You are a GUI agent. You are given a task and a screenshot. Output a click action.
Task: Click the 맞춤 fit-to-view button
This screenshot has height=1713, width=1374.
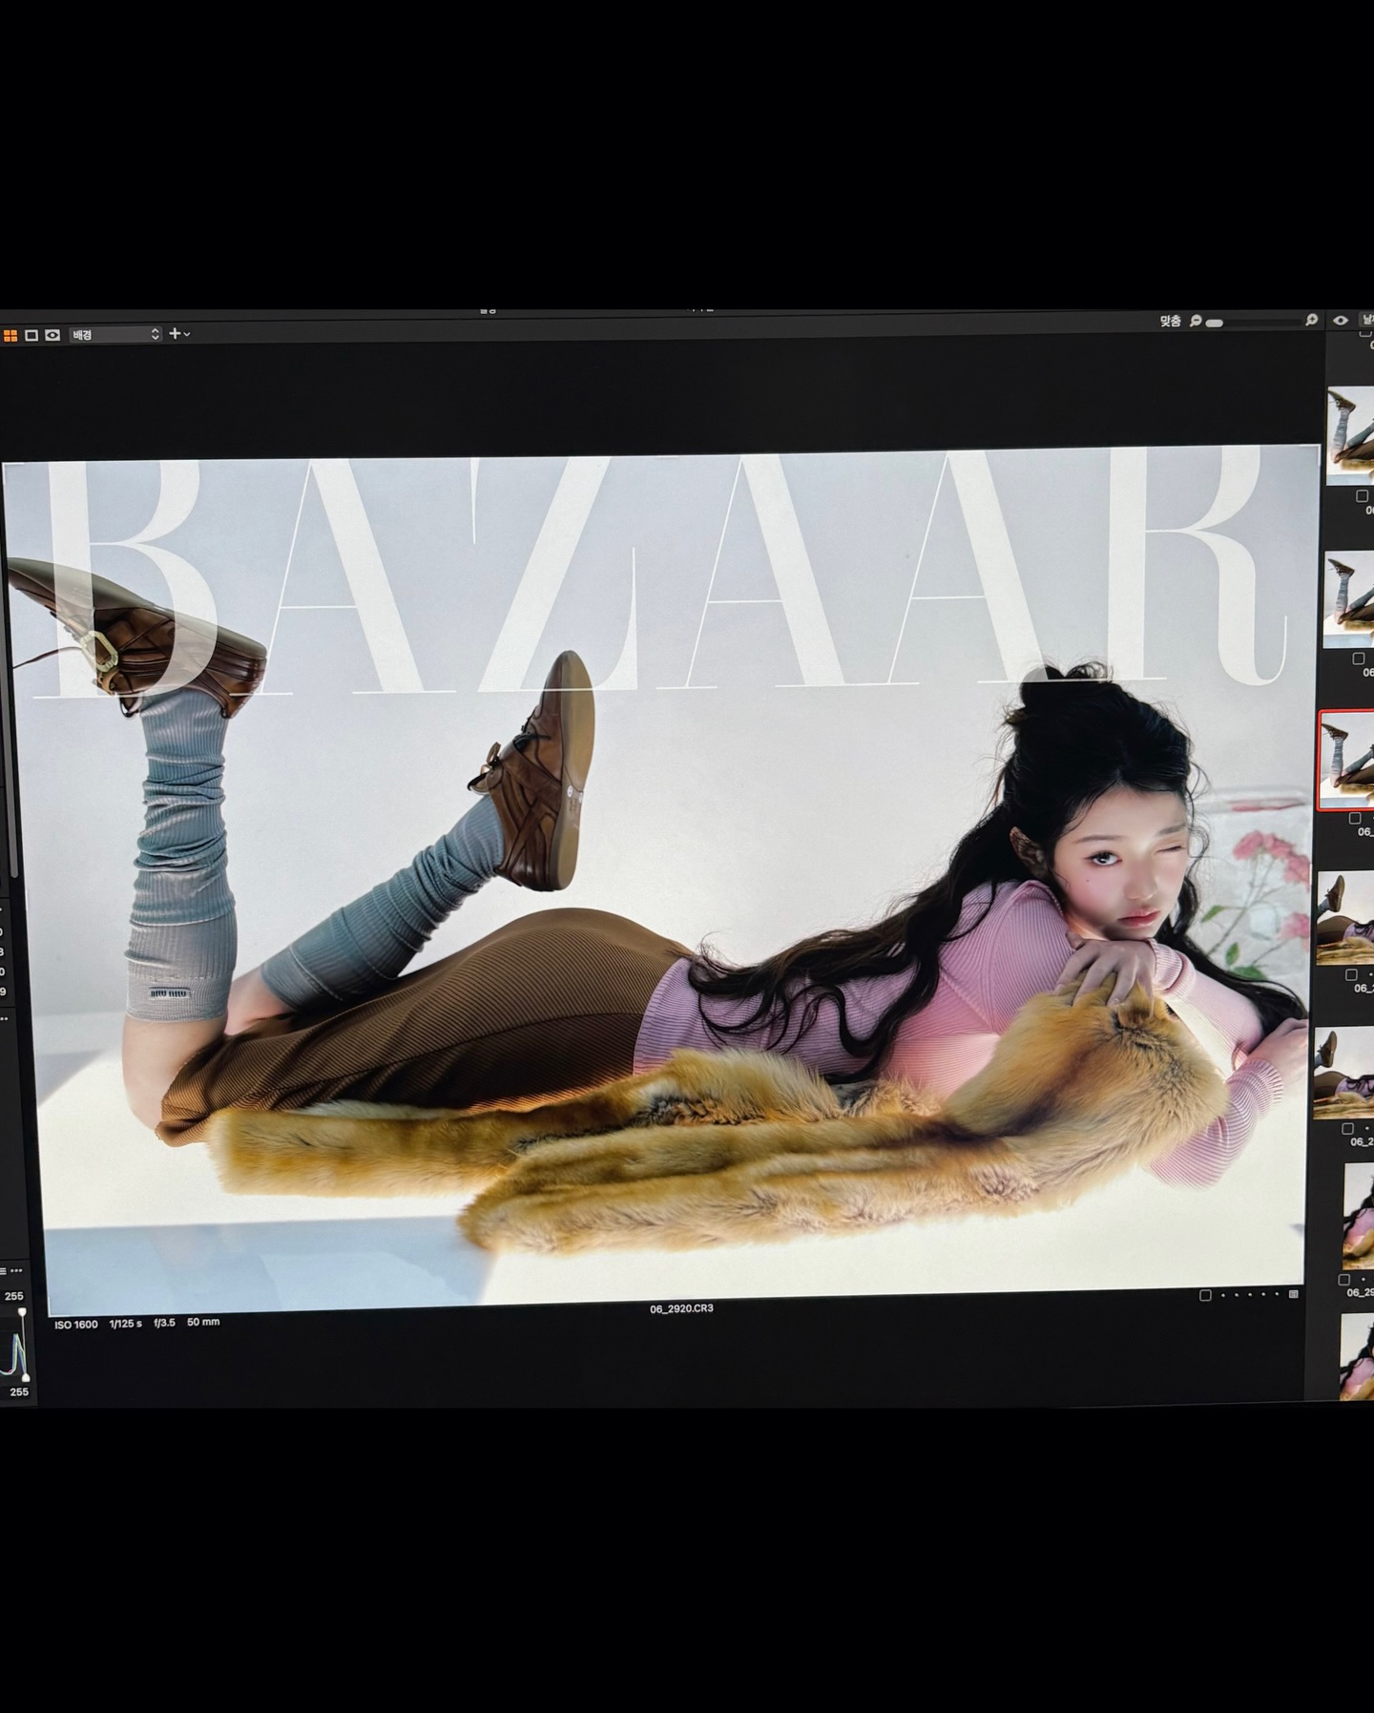click(1170, 322)
